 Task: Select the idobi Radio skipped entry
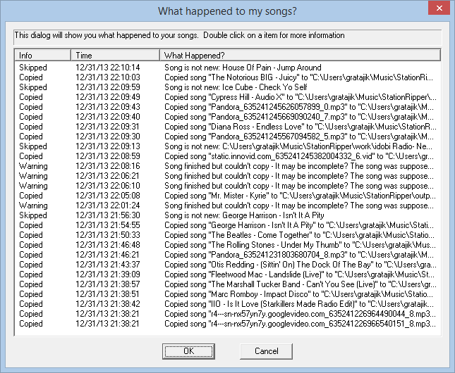228,146
